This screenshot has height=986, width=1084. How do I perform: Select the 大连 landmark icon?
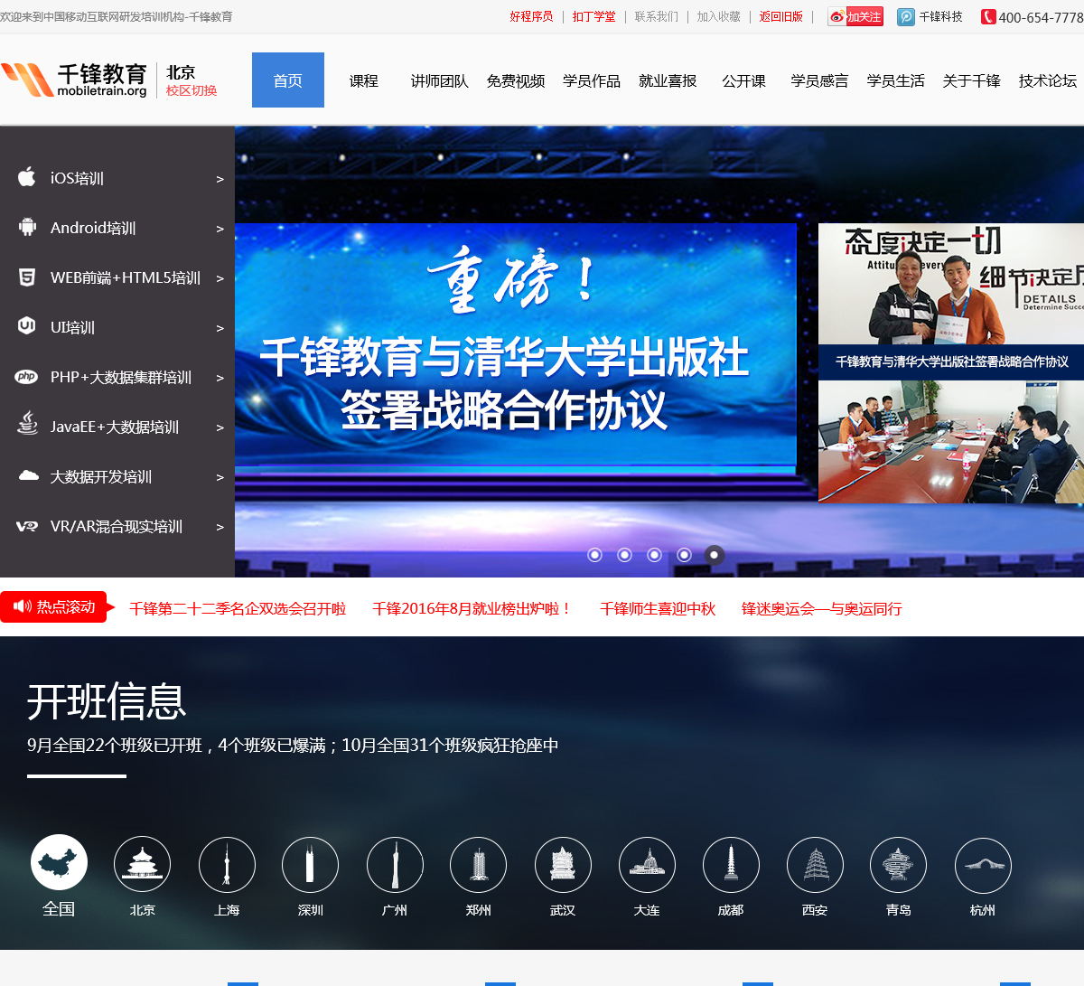coord(647,865)
